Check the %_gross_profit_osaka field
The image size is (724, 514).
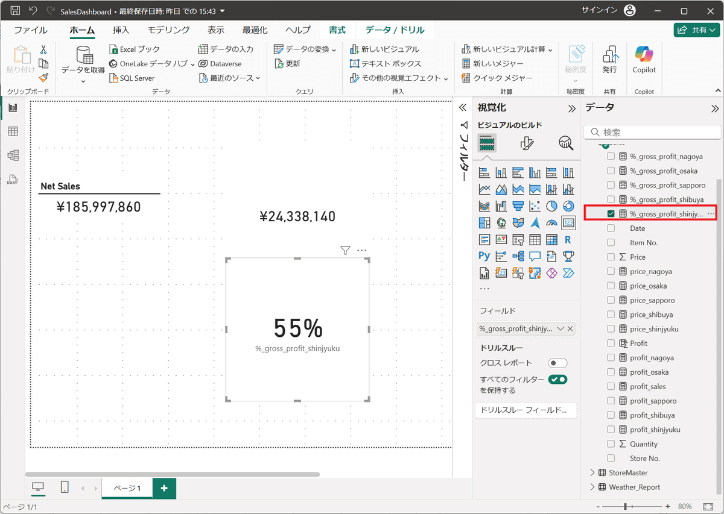click(x=611, y=171)
